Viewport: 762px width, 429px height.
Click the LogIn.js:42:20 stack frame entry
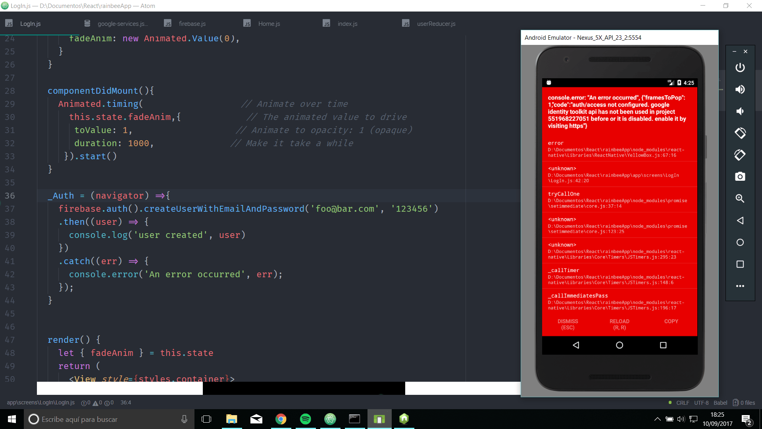click(x=619, y=174)
